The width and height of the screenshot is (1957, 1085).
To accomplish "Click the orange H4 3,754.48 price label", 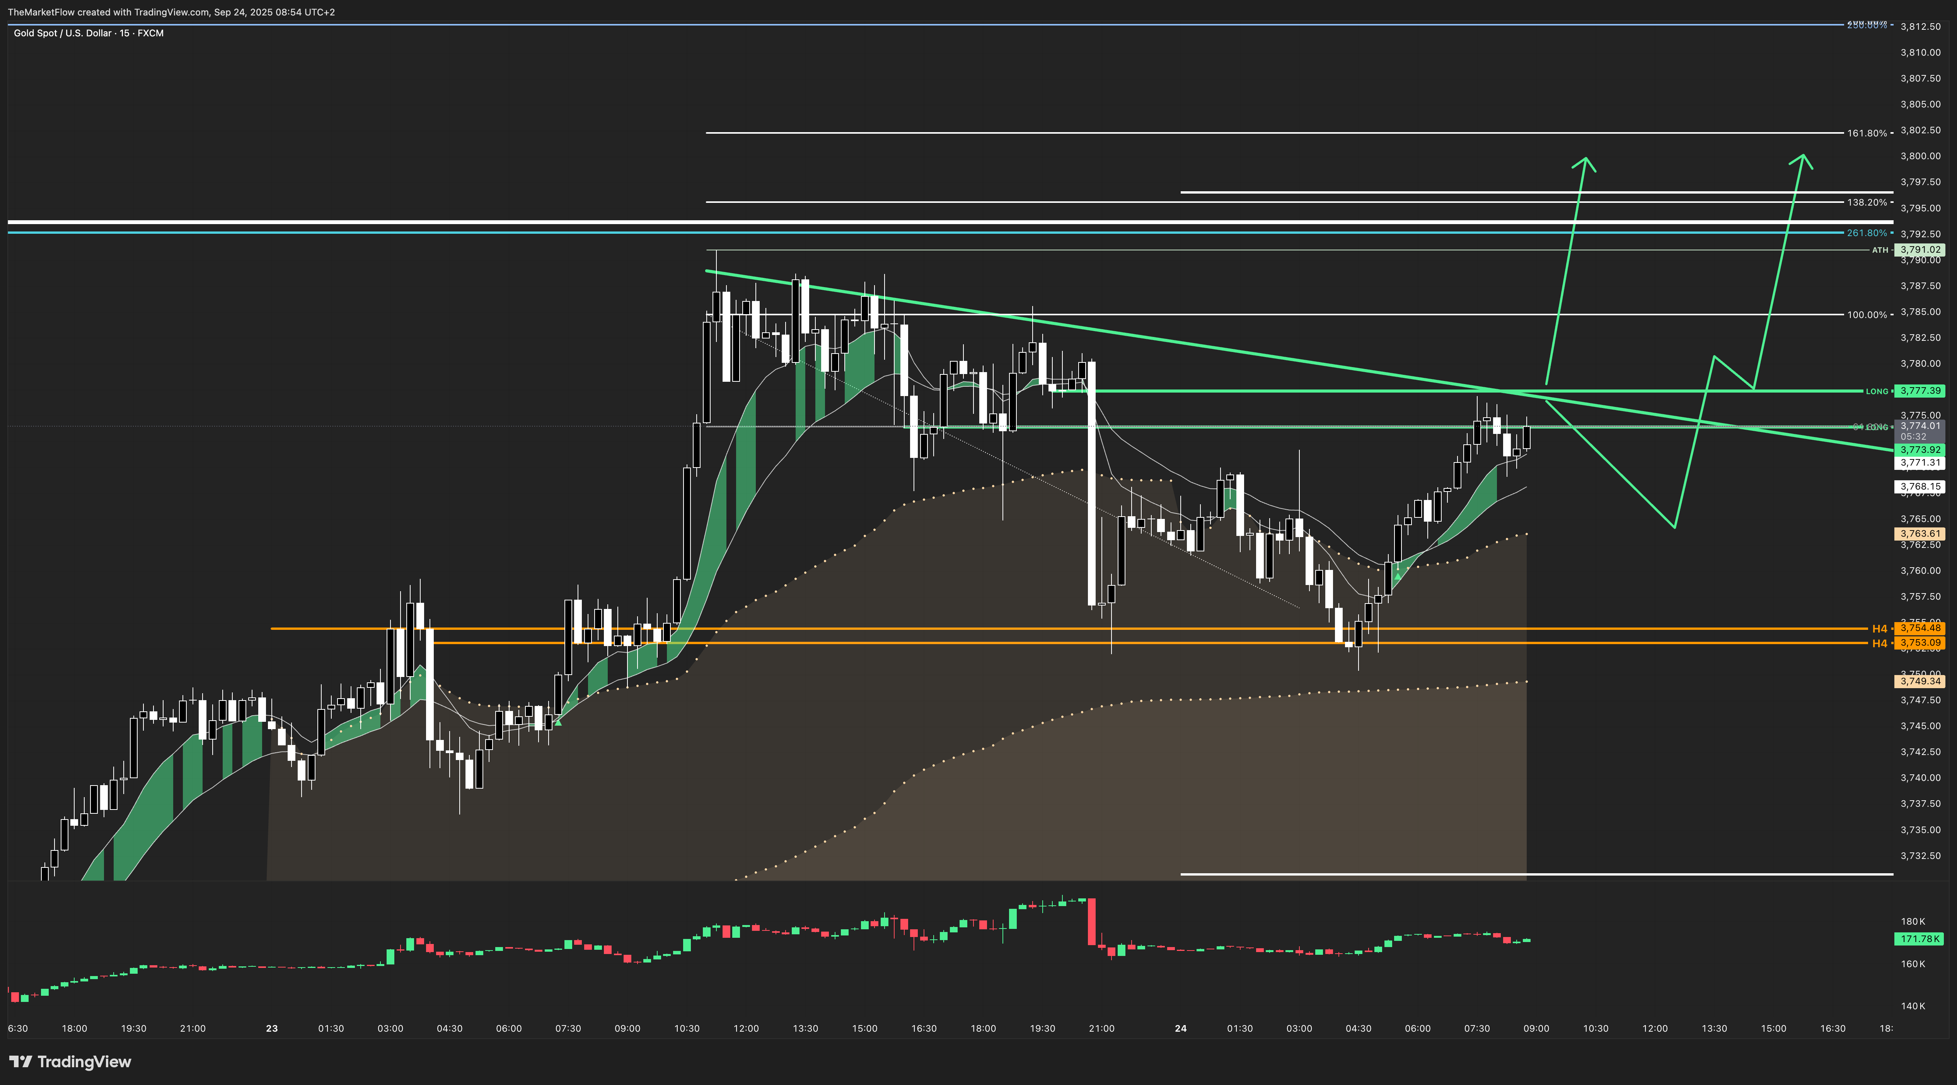I will [1920, 628].
